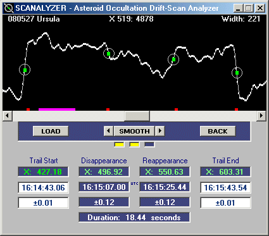Increase smoothing with the right SMOOTH arrow
The image size is (269, 236).
coord(160,131)
